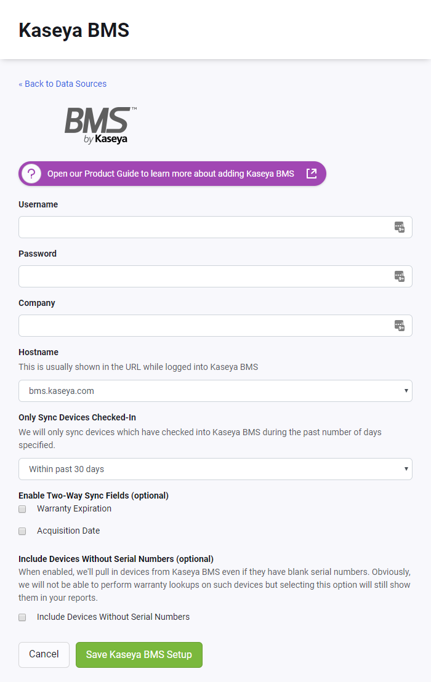Open the Hostname dropdown showing bms.kaseya.com
Screen dimensions: 431x682
click(216, 391)
